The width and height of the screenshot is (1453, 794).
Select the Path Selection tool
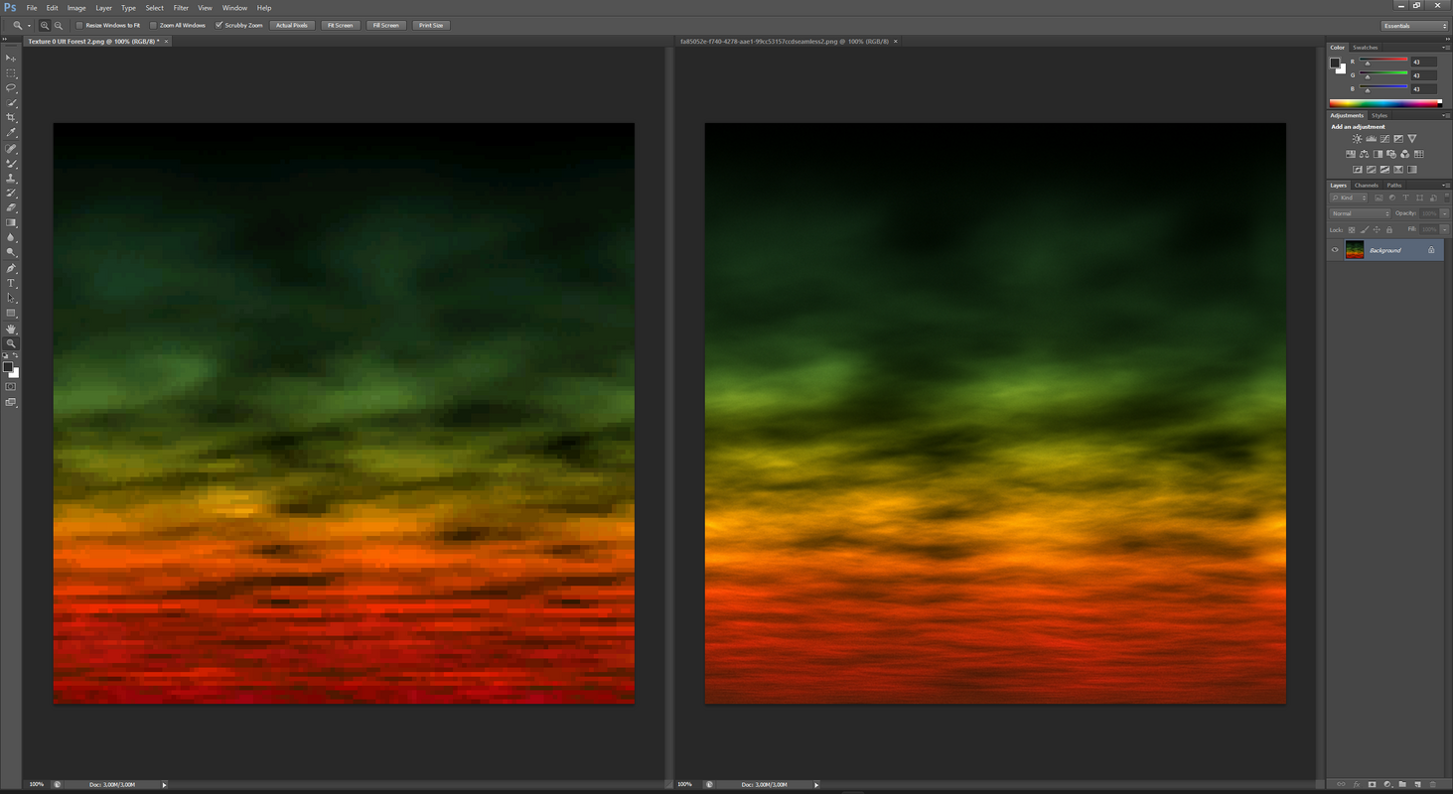click(x=11, y=299)
